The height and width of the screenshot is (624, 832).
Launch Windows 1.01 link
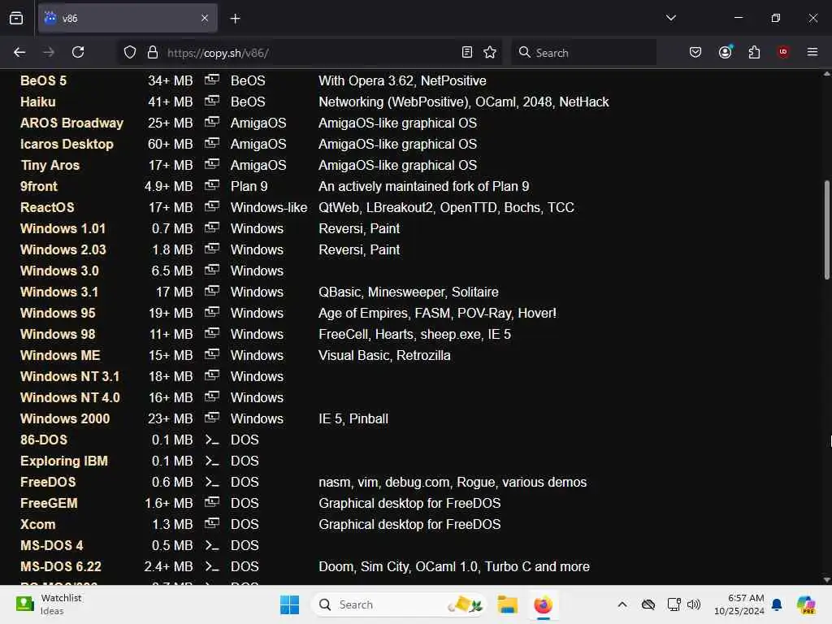click(63, 228)
